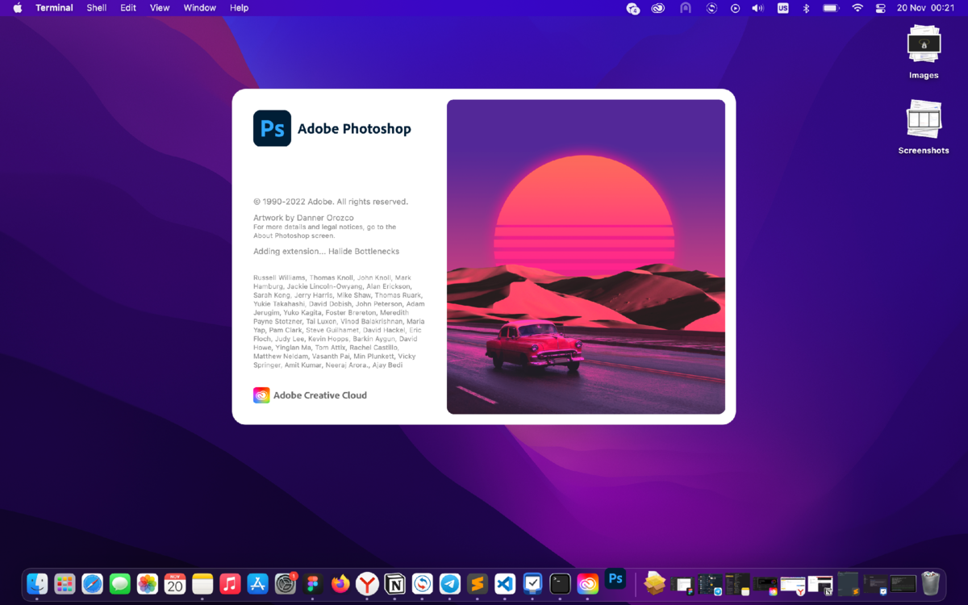Open the sync app icon beside Notion in Dock
968x605 pixels.
[423, 583]
